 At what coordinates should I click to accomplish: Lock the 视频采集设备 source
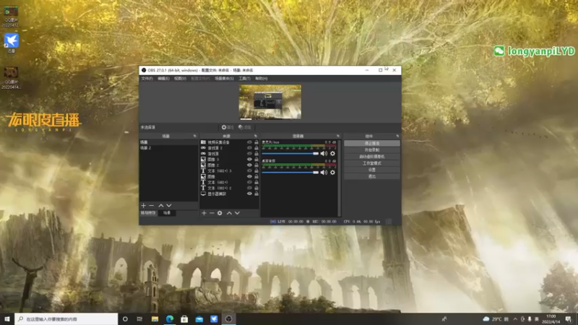tap(256, 142)
